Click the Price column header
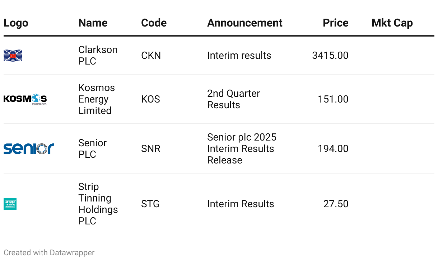438x261 pixels. click(335, 23)
